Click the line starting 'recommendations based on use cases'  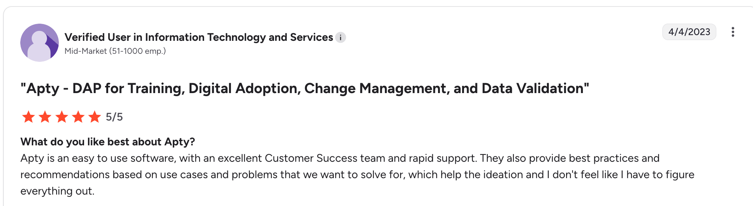357,175
